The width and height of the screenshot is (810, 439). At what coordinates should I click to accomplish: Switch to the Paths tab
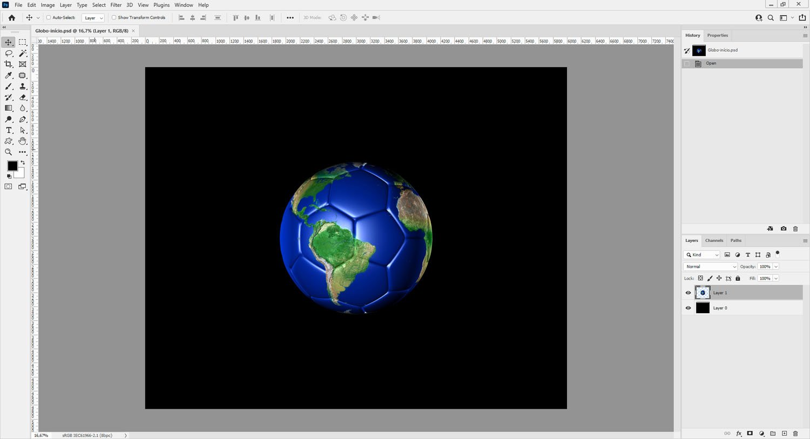coord(736,241)
